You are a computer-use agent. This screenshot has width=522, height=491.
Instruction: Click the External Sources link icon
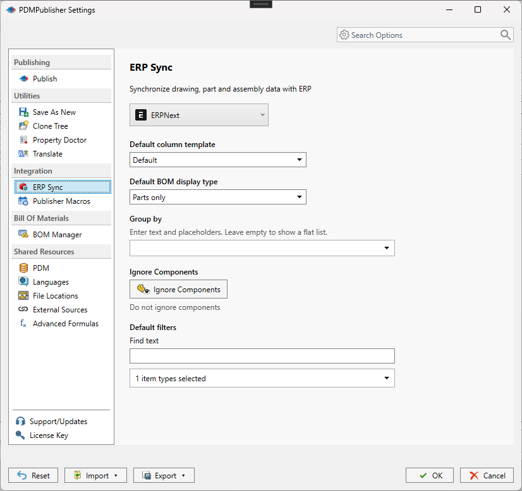coord(23,309)
